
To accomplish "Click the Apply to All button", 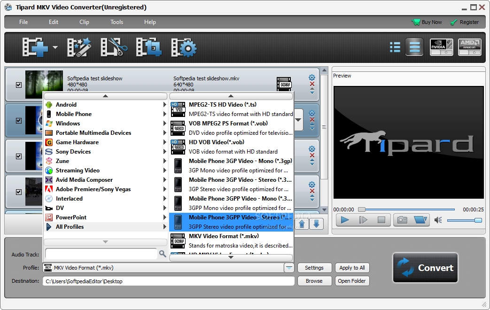I will [x=352, y=268].
